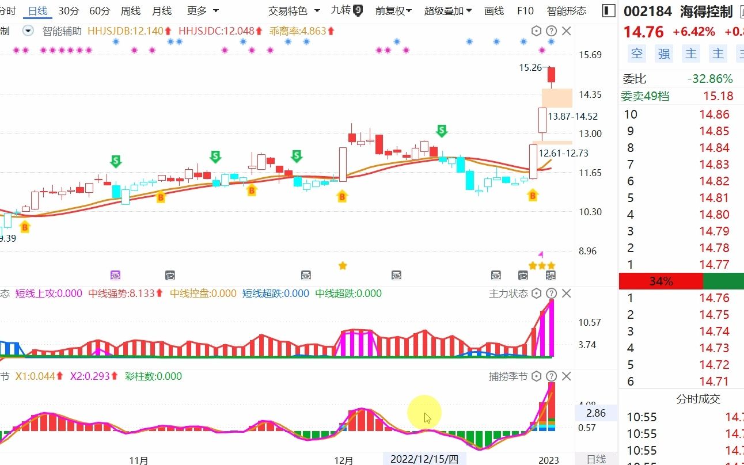Click the 日线 label at bottom right
The image size is (744, 465).
click(596, 459)
